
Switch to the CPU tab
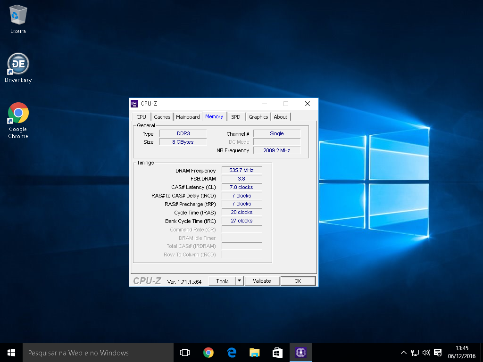(x=142, y=117)
